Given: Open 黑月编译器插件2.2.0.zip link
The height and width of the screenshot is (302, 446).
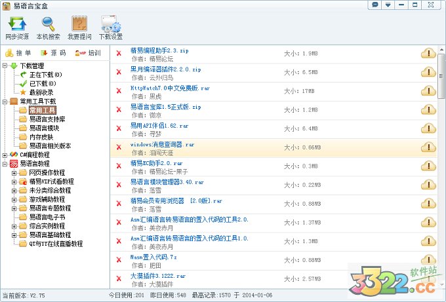Looking at the screenshot, I should [x=165, y=69].
